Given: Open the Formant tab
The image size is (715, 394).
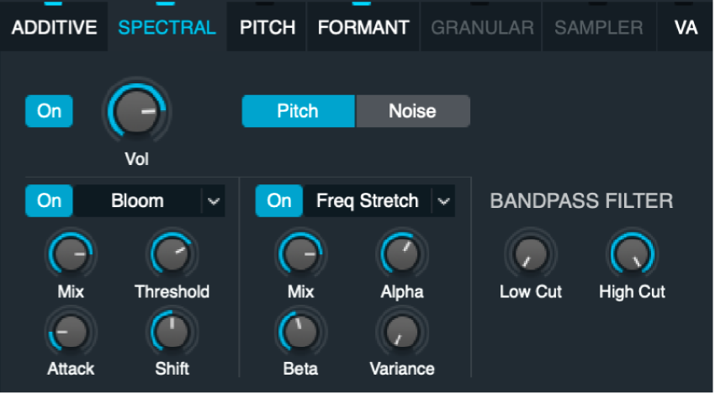Looking at the screenshot, I should click(x=363, y=27).
